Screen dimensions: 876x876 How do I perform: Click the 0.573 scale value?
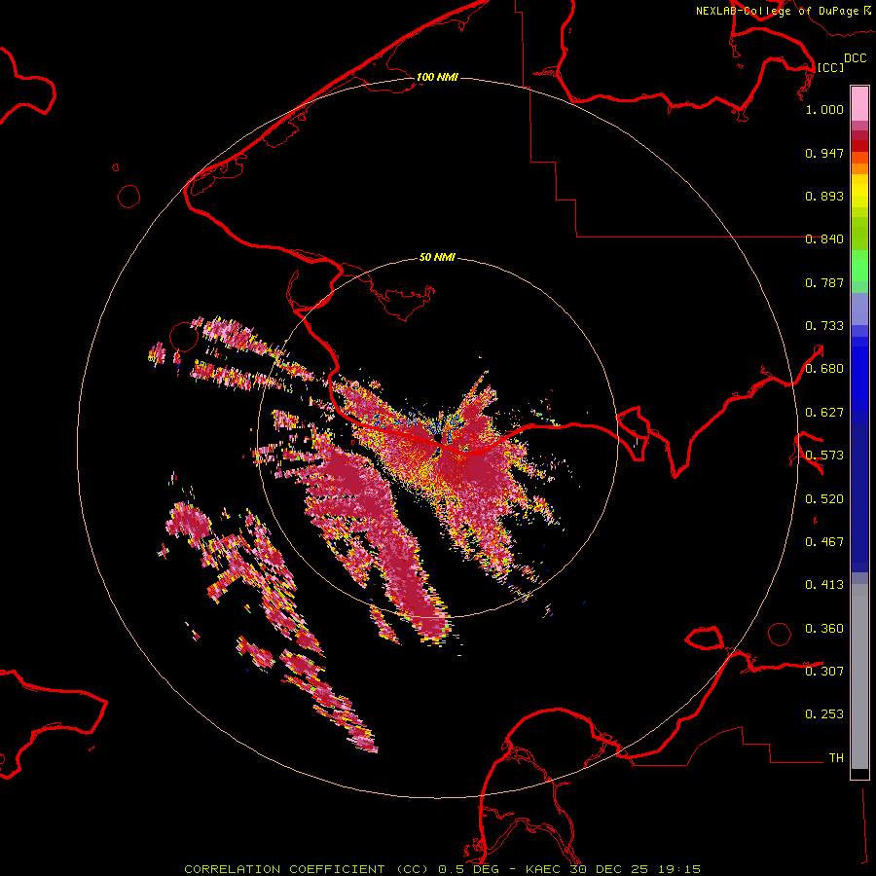[824, 456]
